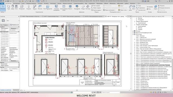Viewport: 173px width, 97px height.
Task: Select the Изменить (Modify) tool
Action: [x=3, y=8]
